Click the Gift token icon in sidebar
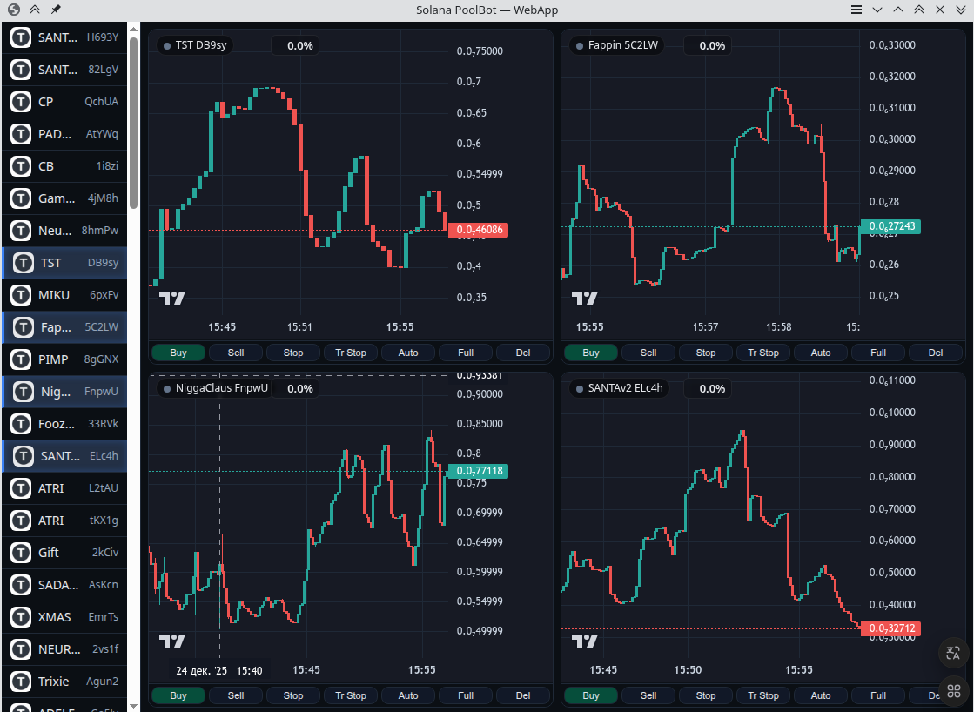 click(22, 553)
